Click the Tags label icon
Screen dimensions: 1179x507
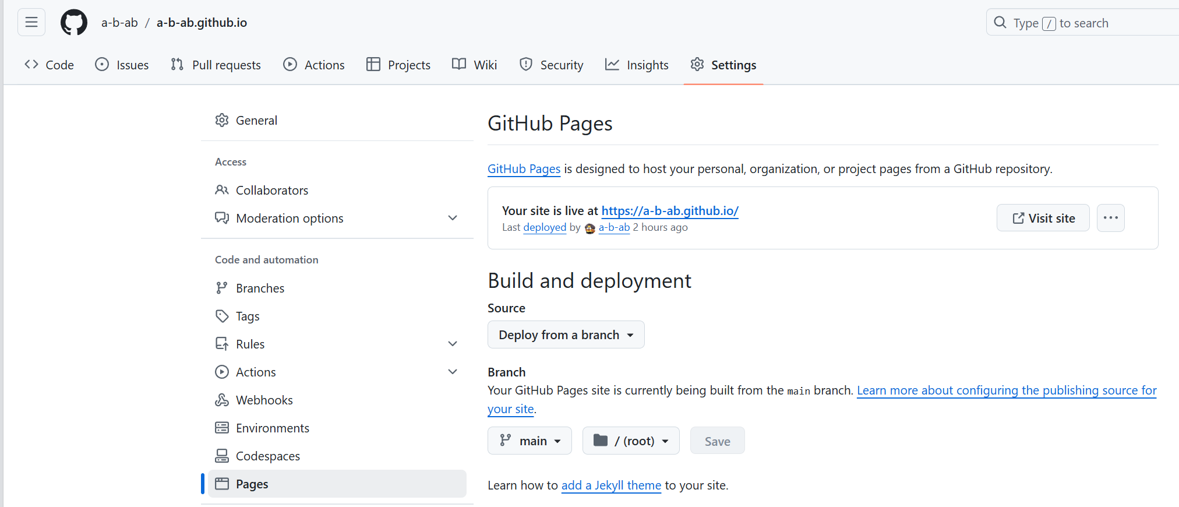pos(222,316)
